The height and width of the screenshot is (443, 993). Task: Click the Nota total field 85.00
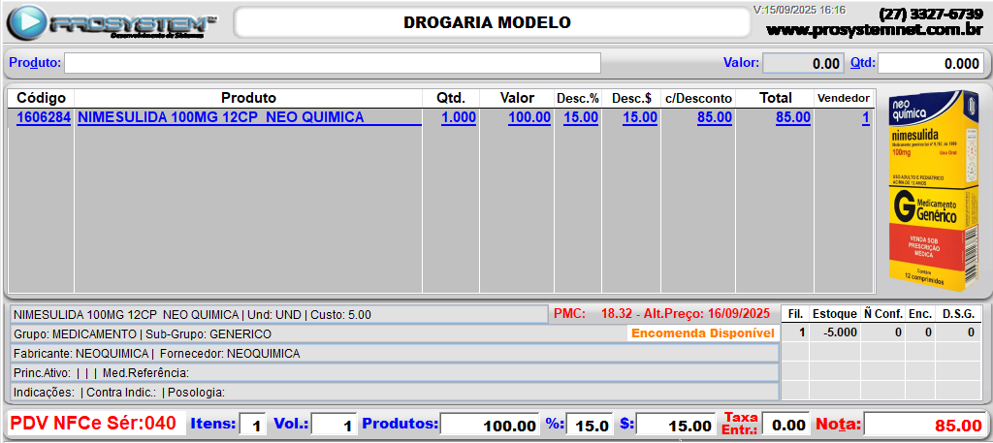924,425
